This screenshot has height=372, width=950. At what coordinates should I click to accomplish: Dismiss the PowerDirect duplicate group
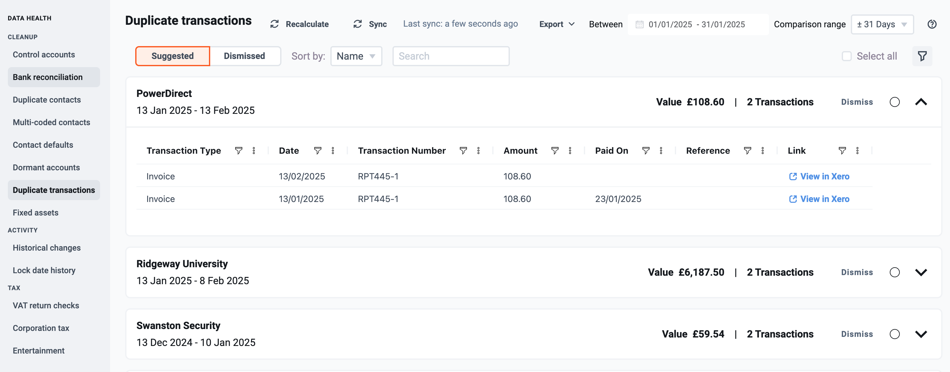pos(857,102)
